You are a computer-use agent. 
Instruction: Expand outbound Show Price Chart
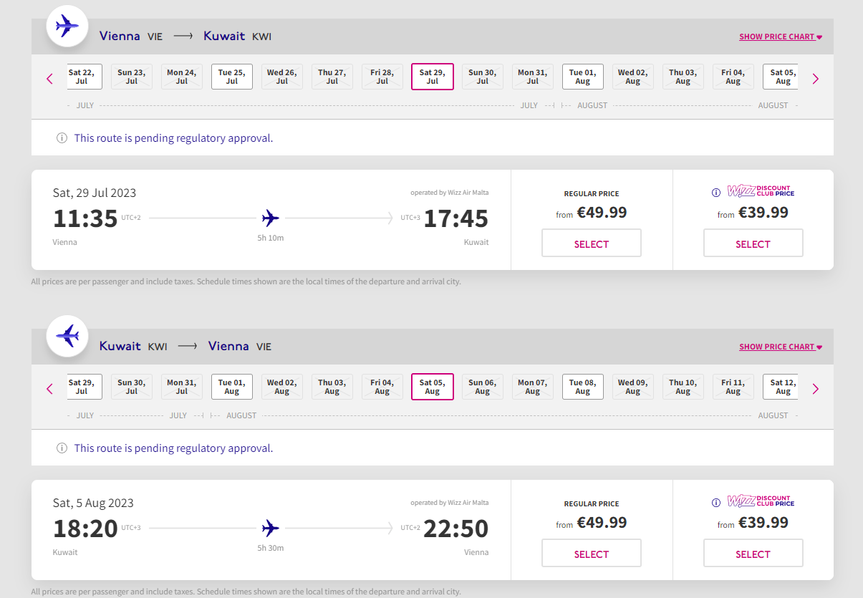pyautogui.click(x=781, y=37)
